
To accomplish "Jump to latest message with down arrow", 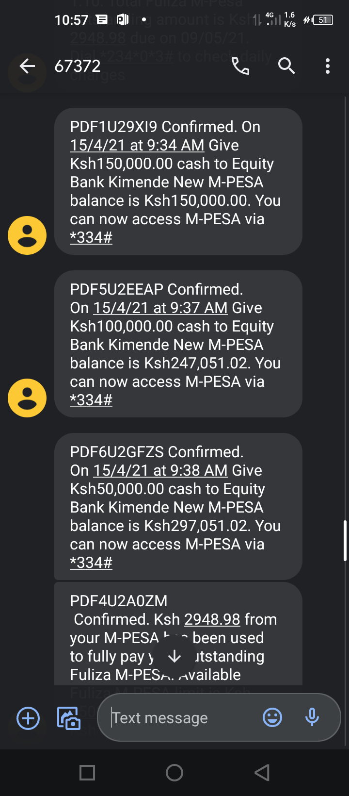I will point(174,657).
